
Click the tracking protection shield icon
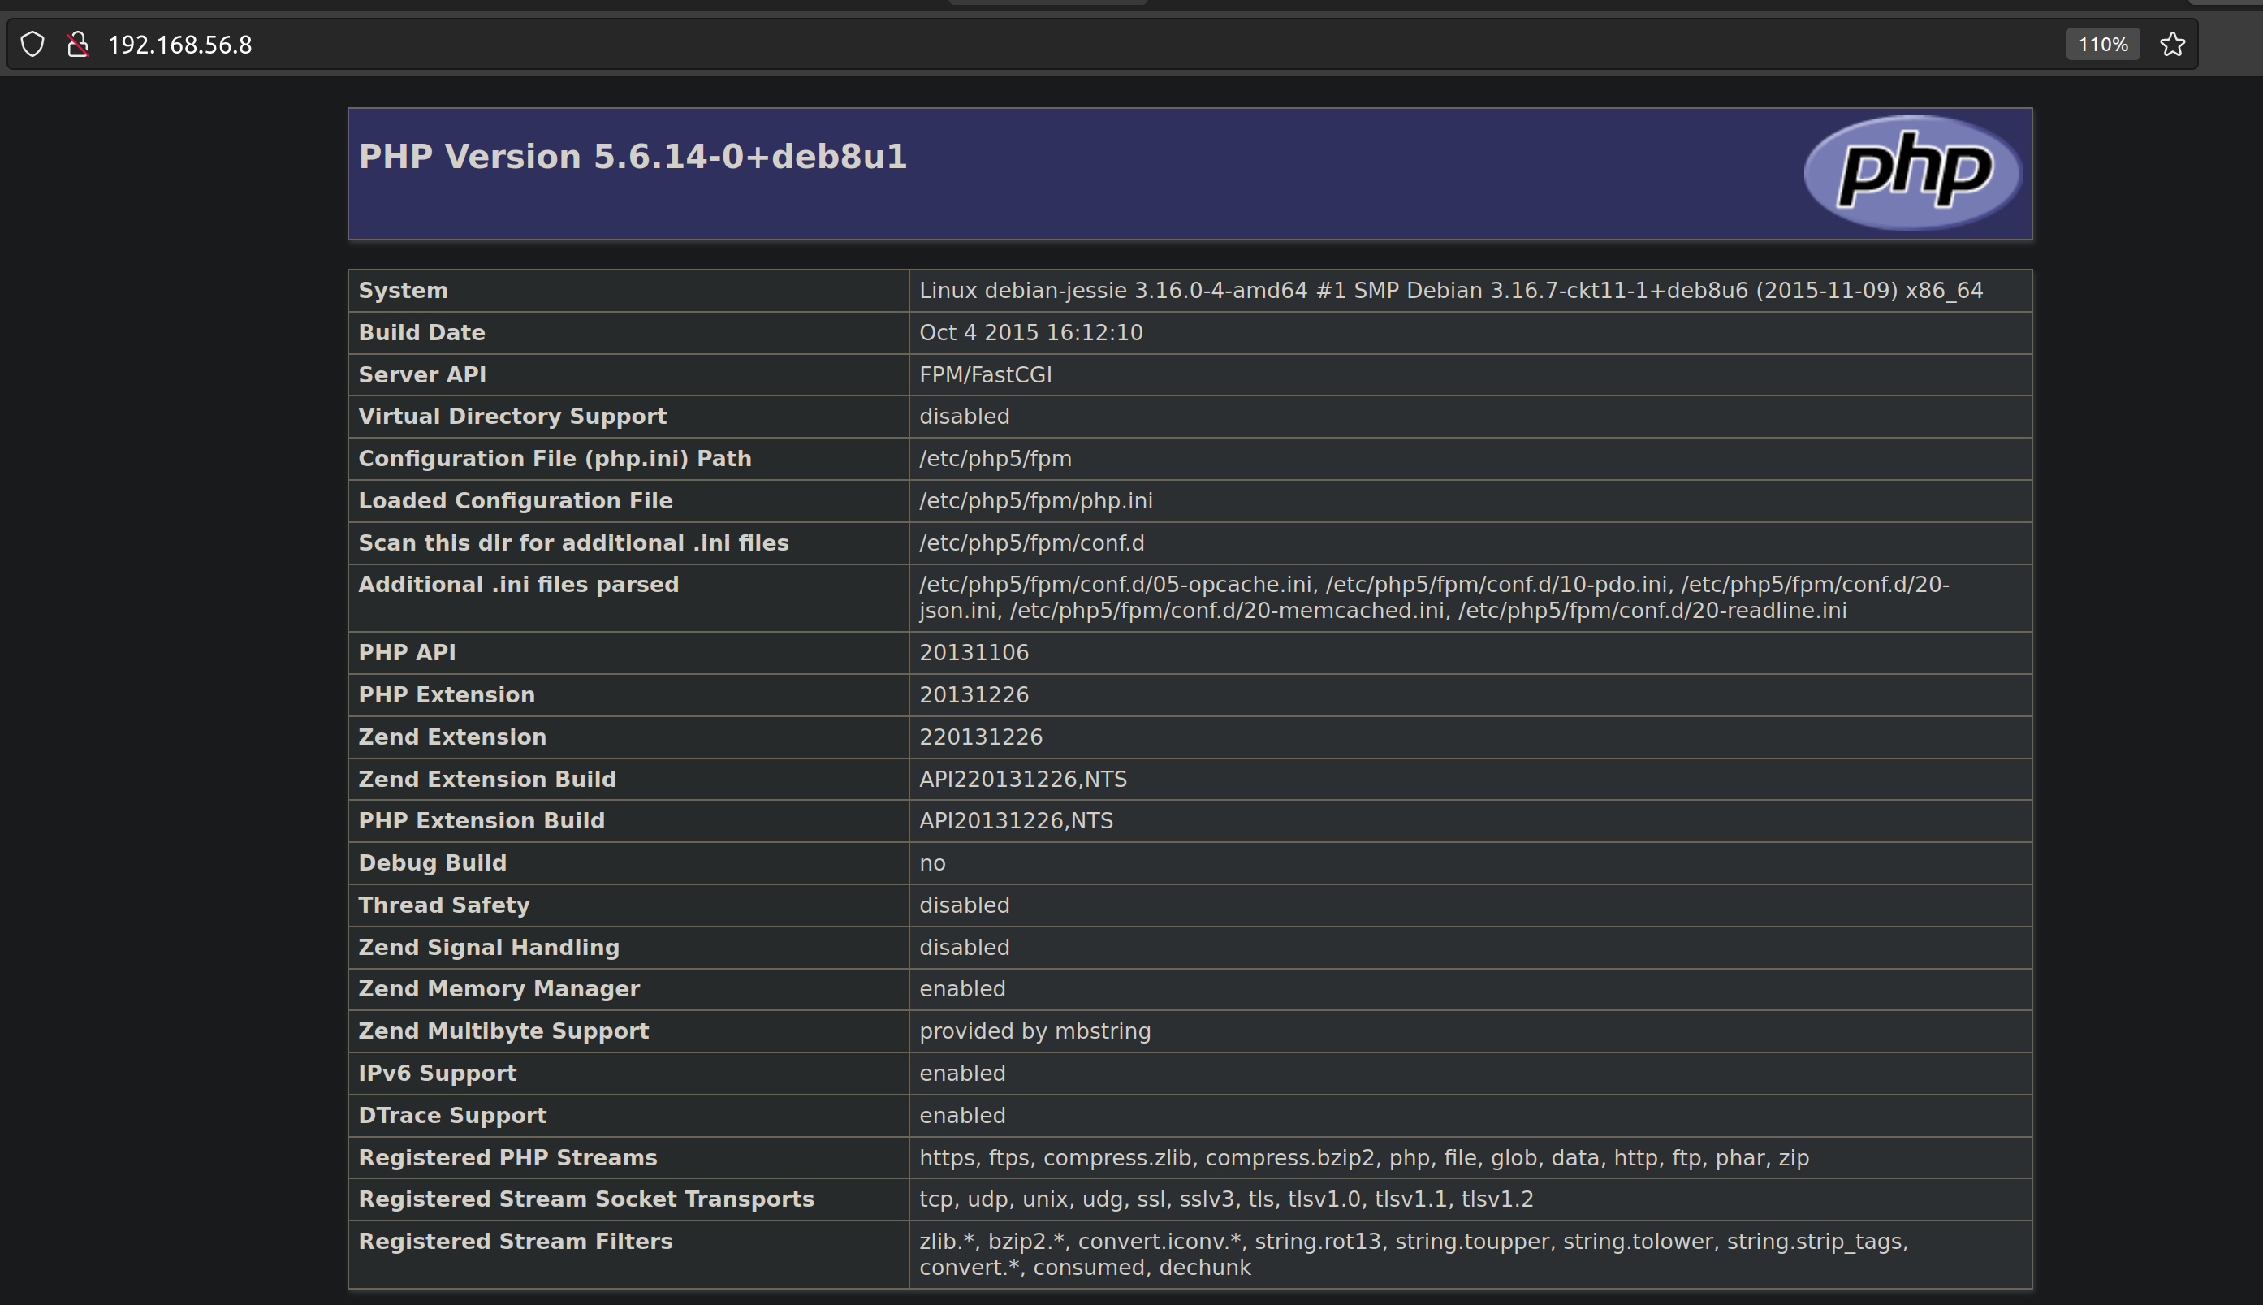point(32,44)
